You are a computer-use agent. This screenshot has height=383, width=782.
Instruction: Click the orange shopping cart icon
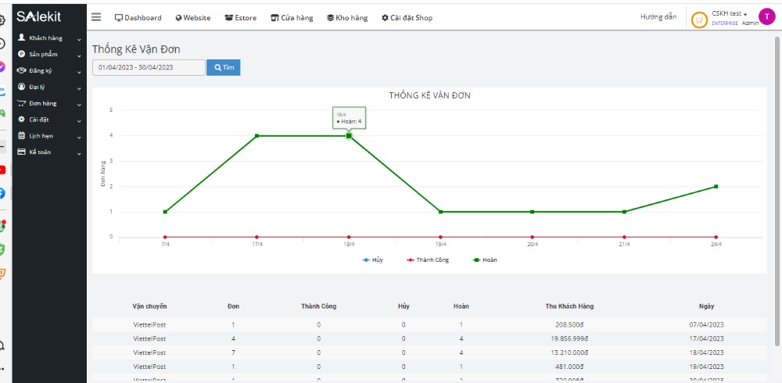699,20
